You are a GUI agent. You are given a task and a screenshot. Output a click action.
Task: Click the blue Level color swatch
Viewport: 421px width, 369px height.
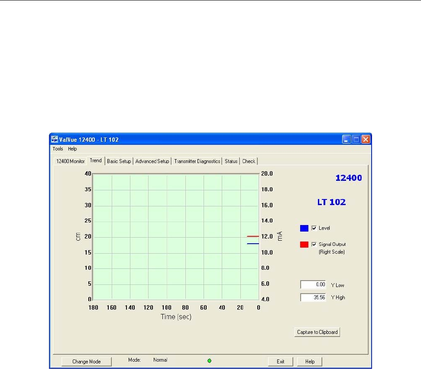pos(304,228)
